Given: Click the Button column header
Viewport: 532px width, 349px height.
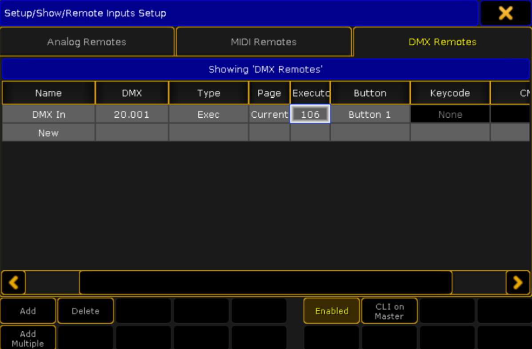Looking at the screenshot, I should 370,93.
